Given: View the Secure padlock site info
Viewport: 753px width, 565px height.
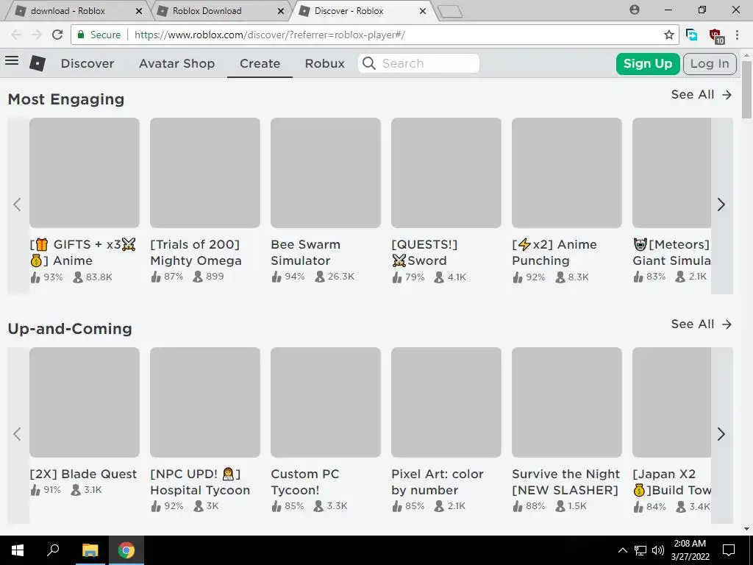Looking at the screenshot, I should (x=99, y=35).
